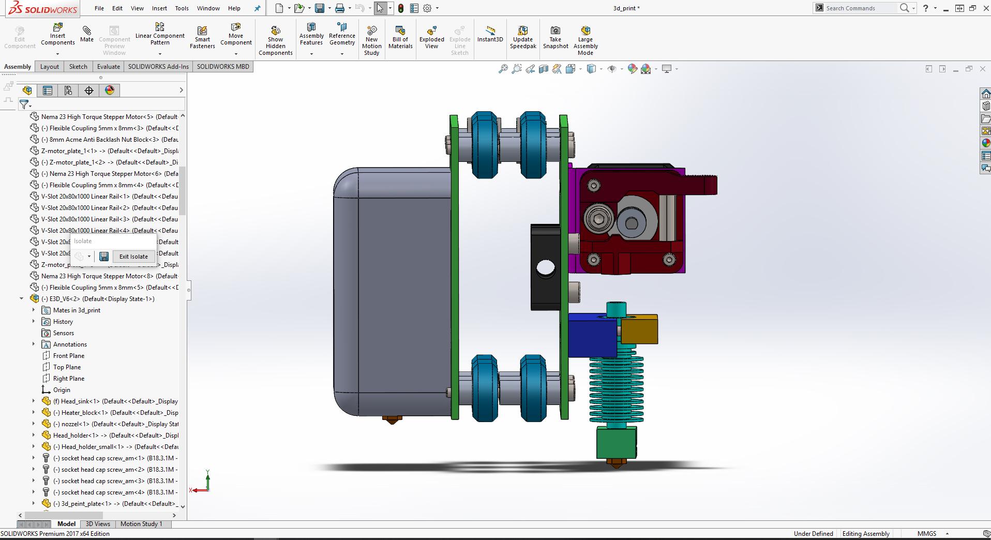Open FeatureManager design tree tab

[27, 91]
